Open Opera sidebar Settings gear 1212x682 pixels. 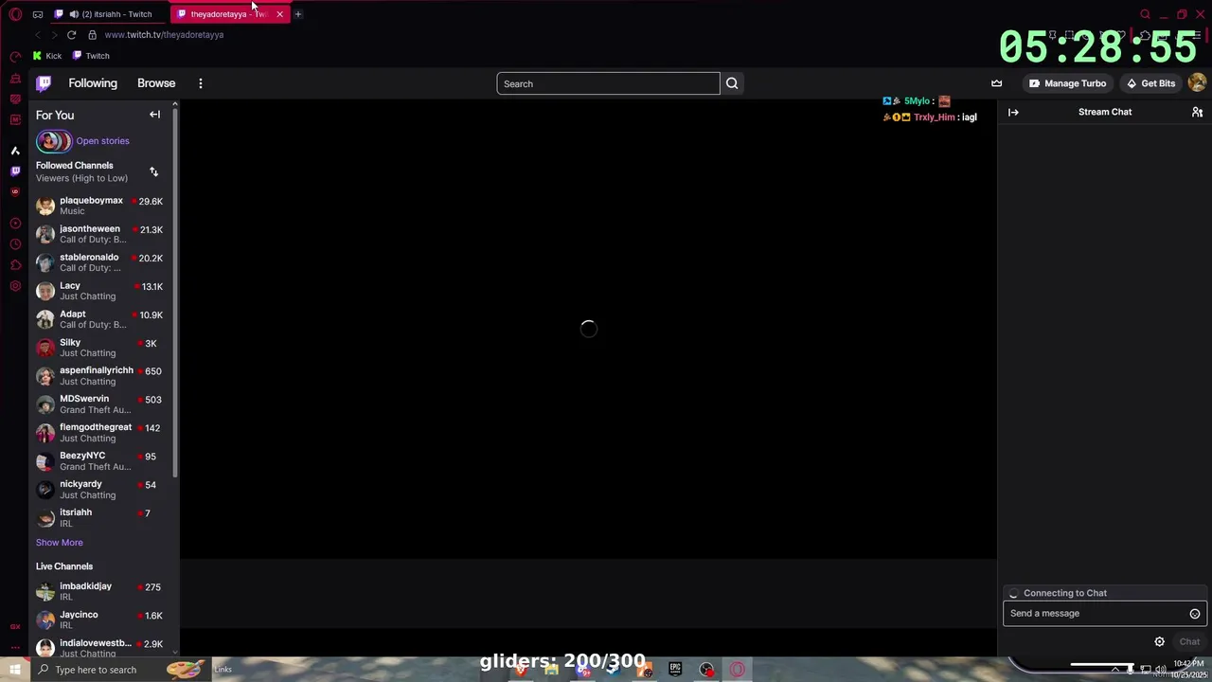tap(15, 286)
